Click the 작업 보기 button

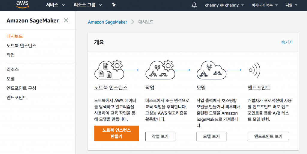[160, 136]
